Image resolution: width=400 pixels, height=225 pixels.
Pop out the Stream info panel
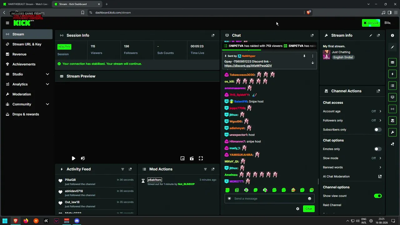pyautogui.click(x=378, y=35)
